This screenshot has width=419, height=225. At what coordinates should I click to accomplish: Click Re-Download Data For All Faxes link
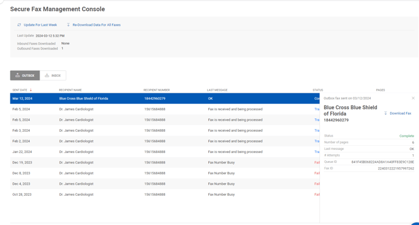96,25
